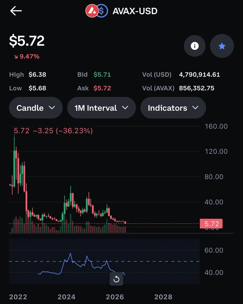Tap the 40.00 price axis label on candle chart

point(214,202)
